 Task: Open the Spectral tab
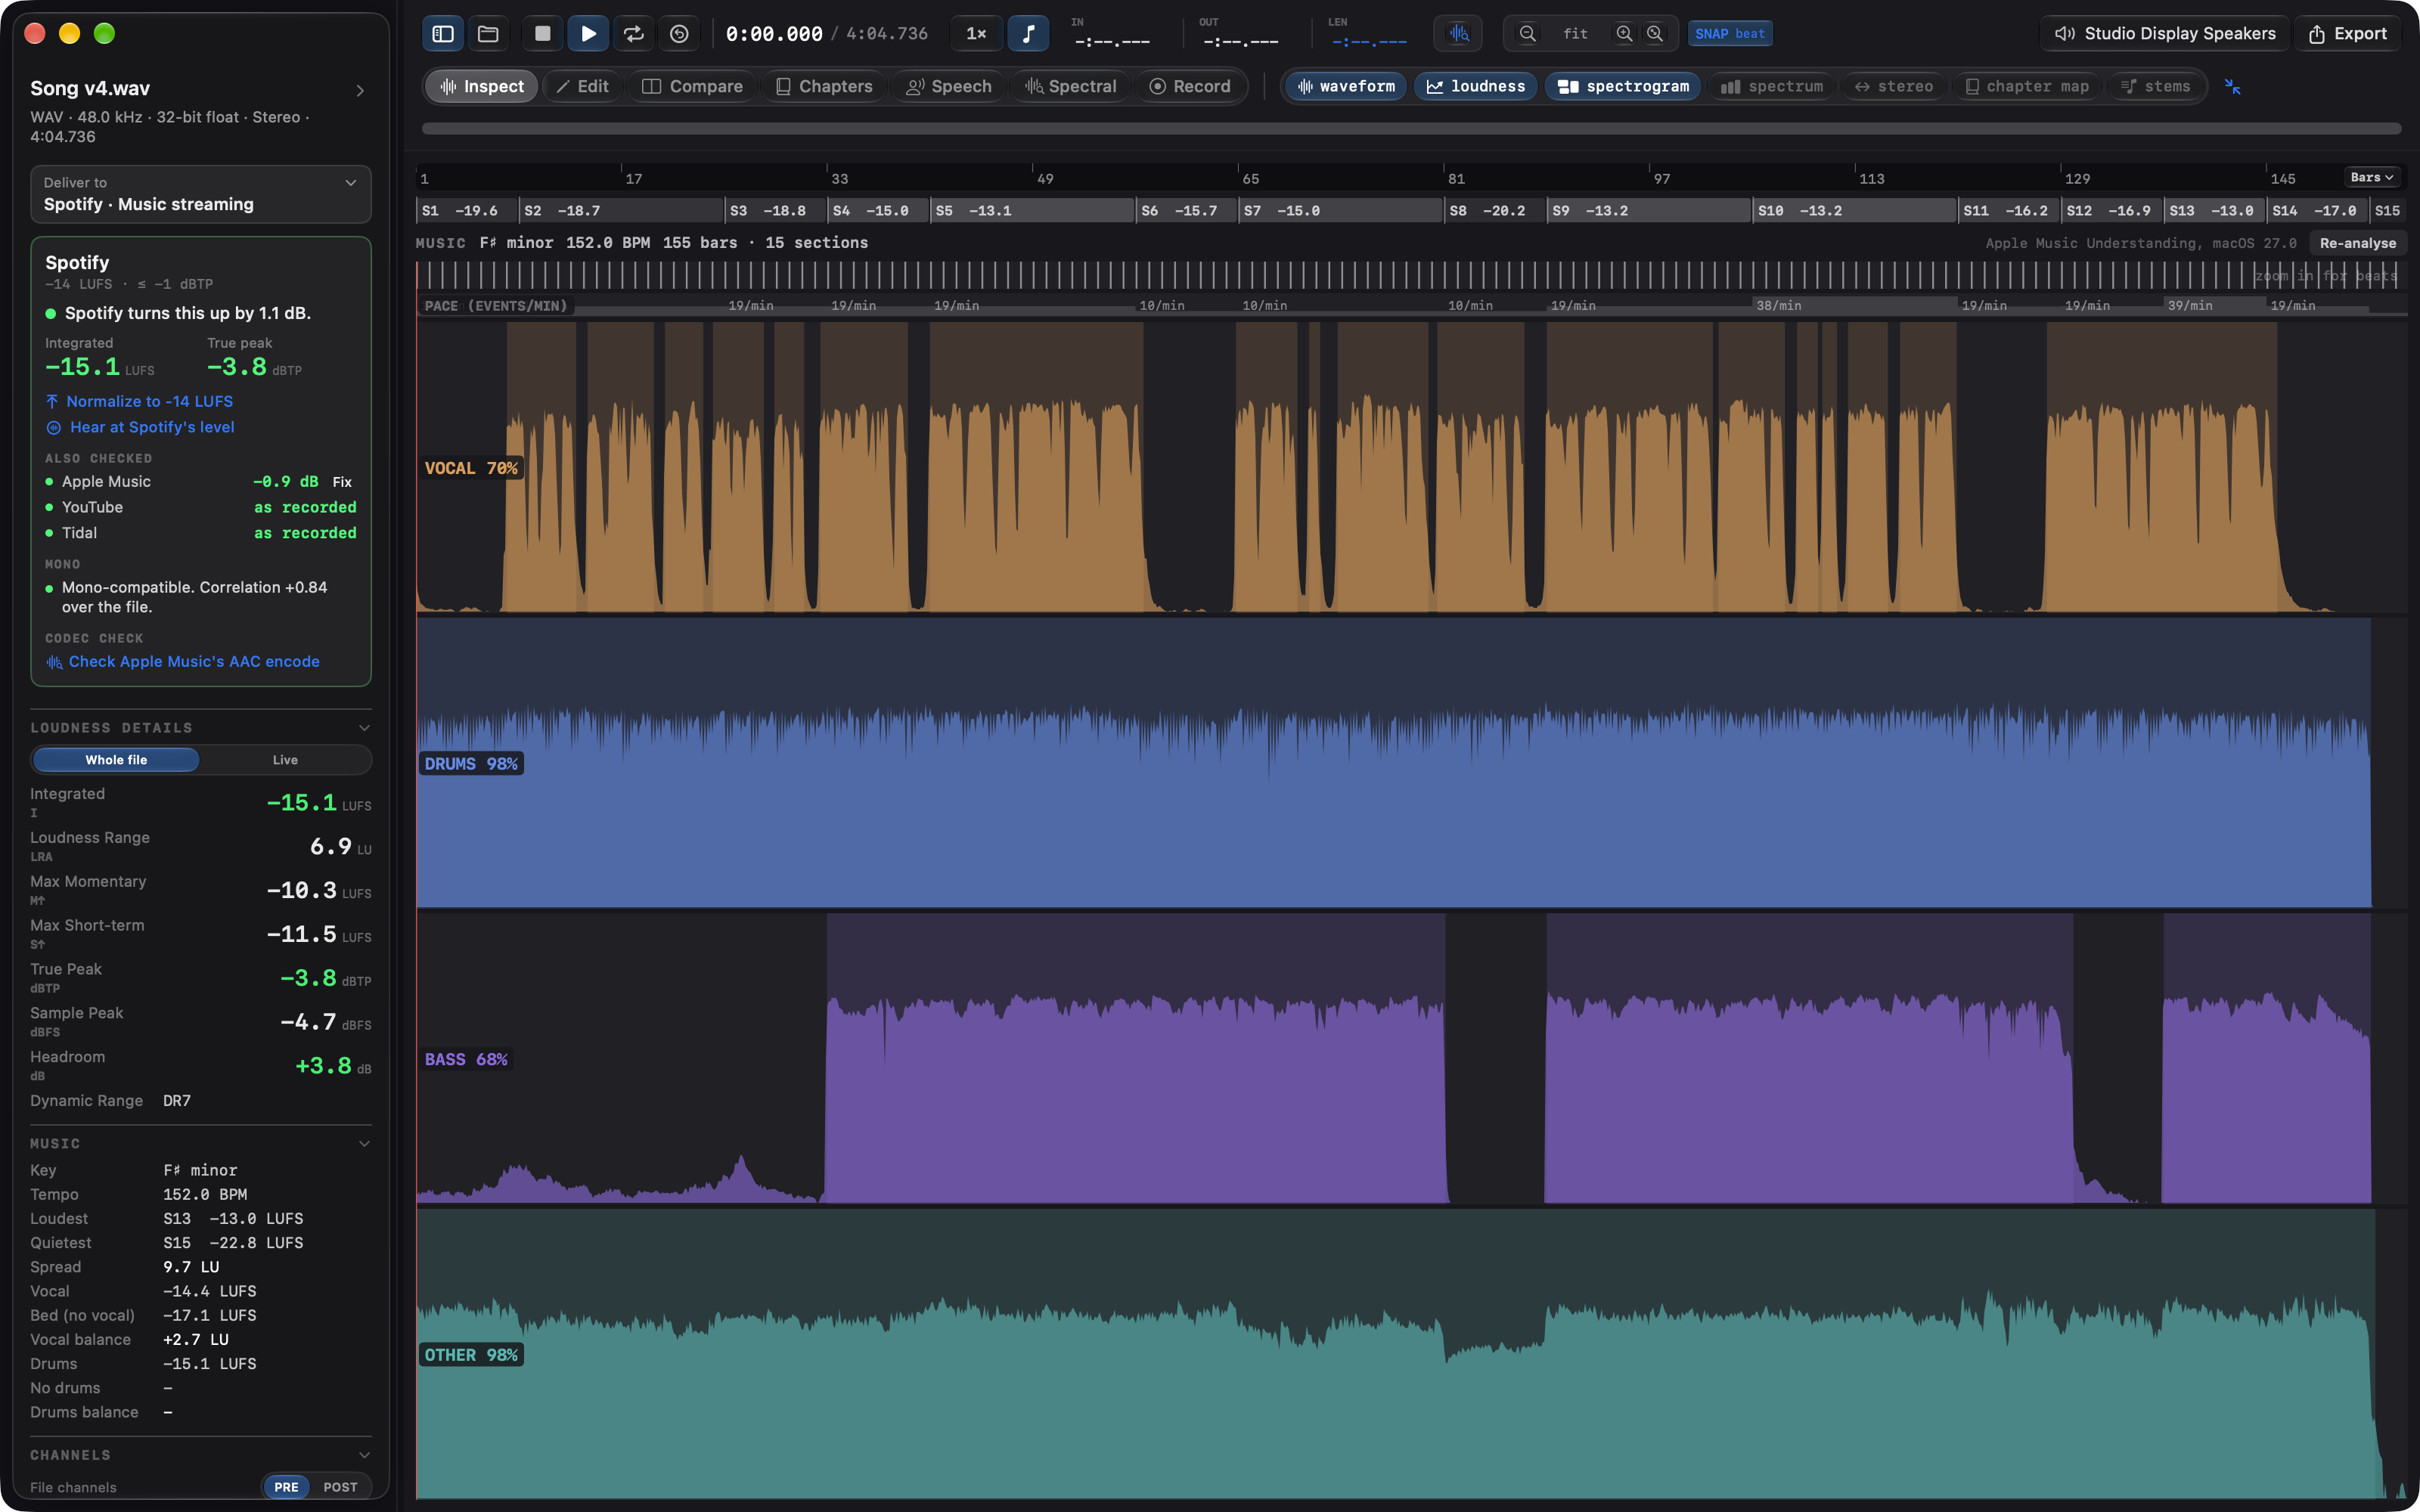pyautogui.click(x=1070, y=86)
